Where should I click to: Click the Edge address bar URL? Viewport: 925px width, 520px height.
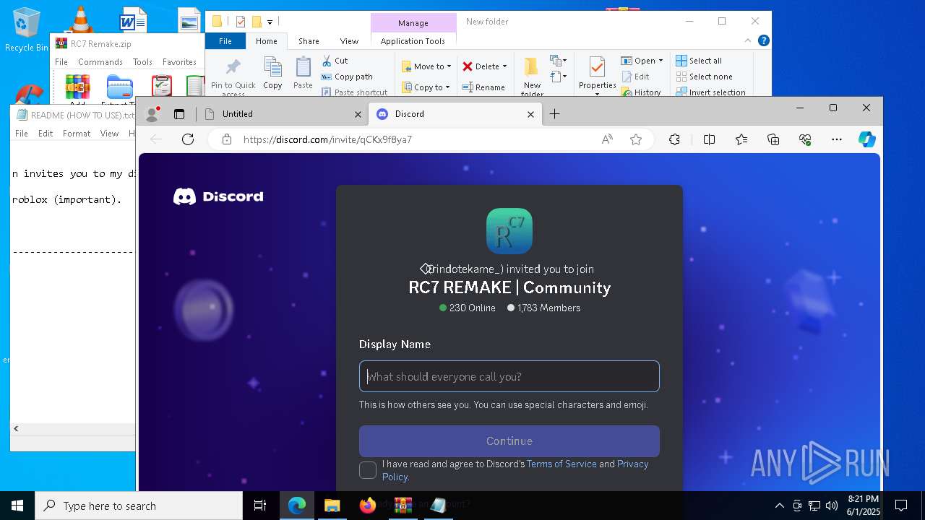point(327,139)
